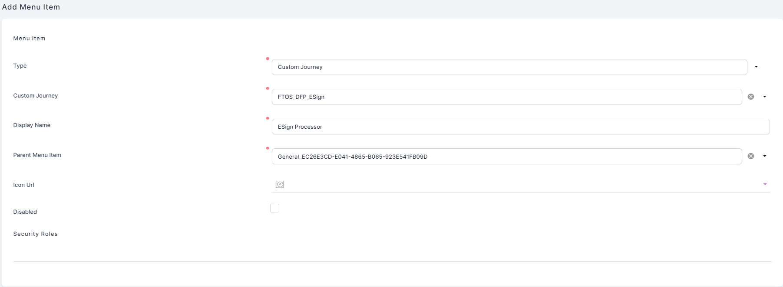Click the Security Roles section heading
The height and width of the screenshot is (287, 783).
pos(35,234)
